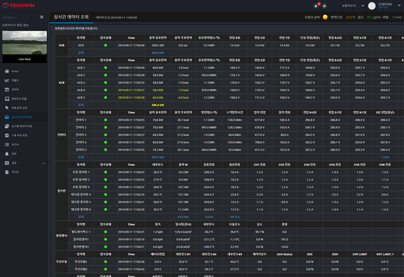The width and height of the screenshot is (404, 277).
Task: Click the 경보 alarm bell in sidebar
Action: (7, 153)
